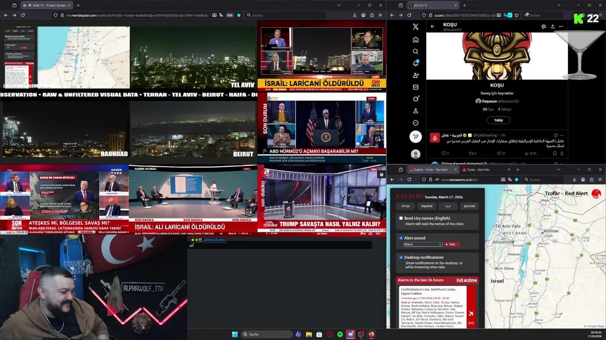The width and height of the screenshot is (606, 340).
Task: Click the Suche search box in the Windows taskbar
Action: (x=267, y=334)
